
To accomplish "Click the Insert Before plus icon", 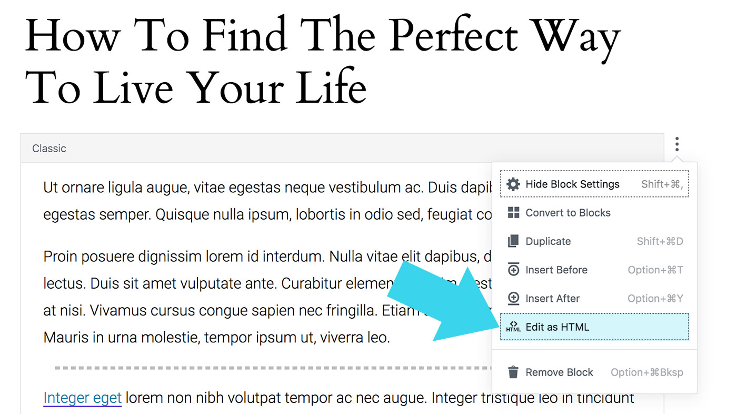I will [x=513, y=270].
